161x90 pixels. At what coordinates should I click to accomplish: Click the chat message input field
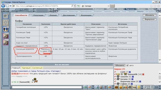pos(47,87)
